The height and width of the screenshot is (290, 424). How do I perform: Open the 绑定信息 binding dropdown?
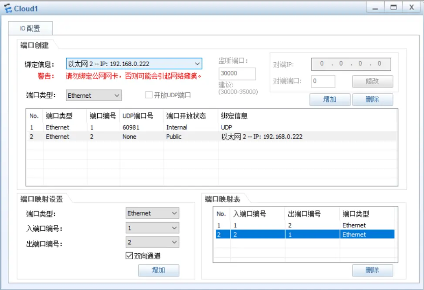(134, 64)
